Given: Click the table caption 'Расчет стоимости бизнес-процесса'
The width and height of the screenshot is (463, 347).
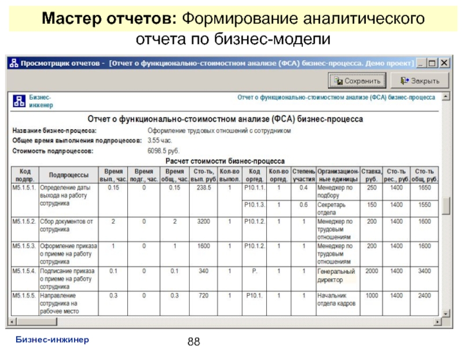Looking at the screenshot, I should pyautogui.click(x=225, y=161).
